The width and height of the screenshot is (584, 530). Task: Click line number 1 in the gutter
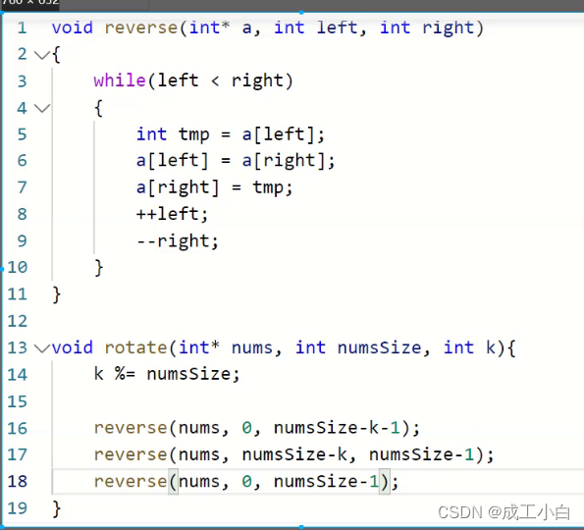click(x=22, y=27)
